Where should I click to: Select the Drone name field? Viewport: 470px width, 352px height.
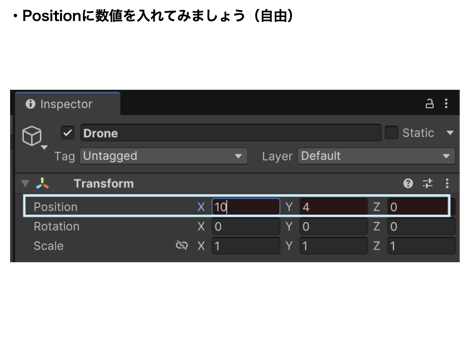pos(229,132)
